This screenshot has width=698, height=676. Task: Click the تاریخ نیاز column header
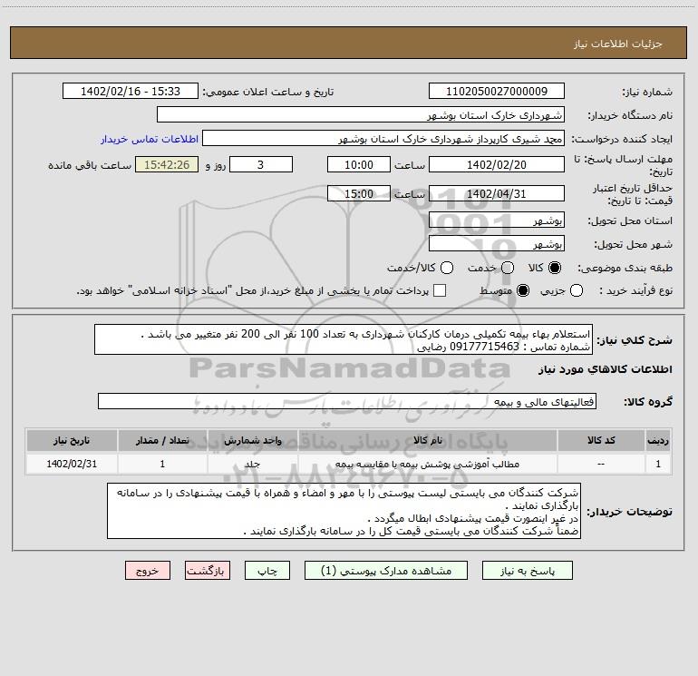click(72, 440)
